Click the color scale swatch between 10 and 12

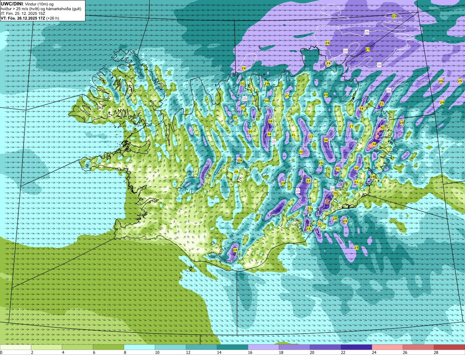tap(170, 347)
